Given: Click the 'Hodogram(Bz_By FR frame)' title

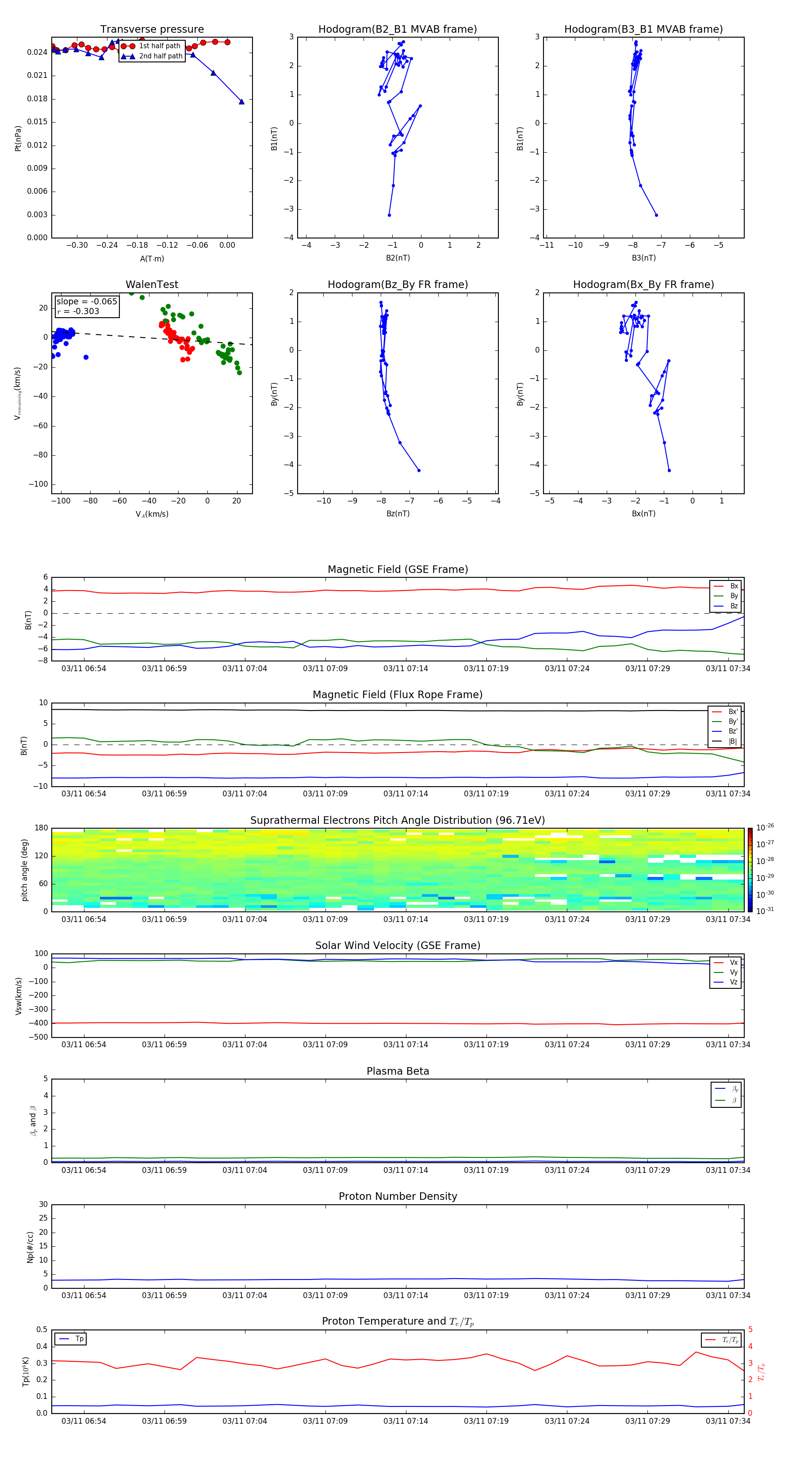Looking at the screenshot, I should click(398, 284).
